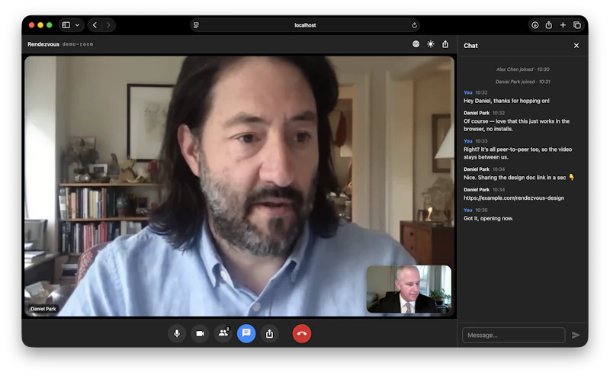Show browser downloads icon

[535, 25]
